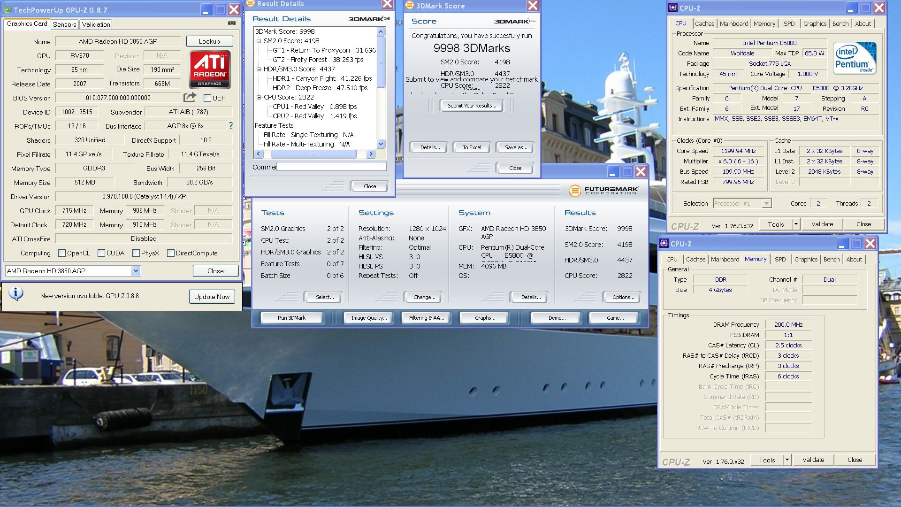Image resolution: width=901 pixels, height=507 pixels.
Task: Click the upper CPU-Z title bar app icon
Action: (673, 8)
